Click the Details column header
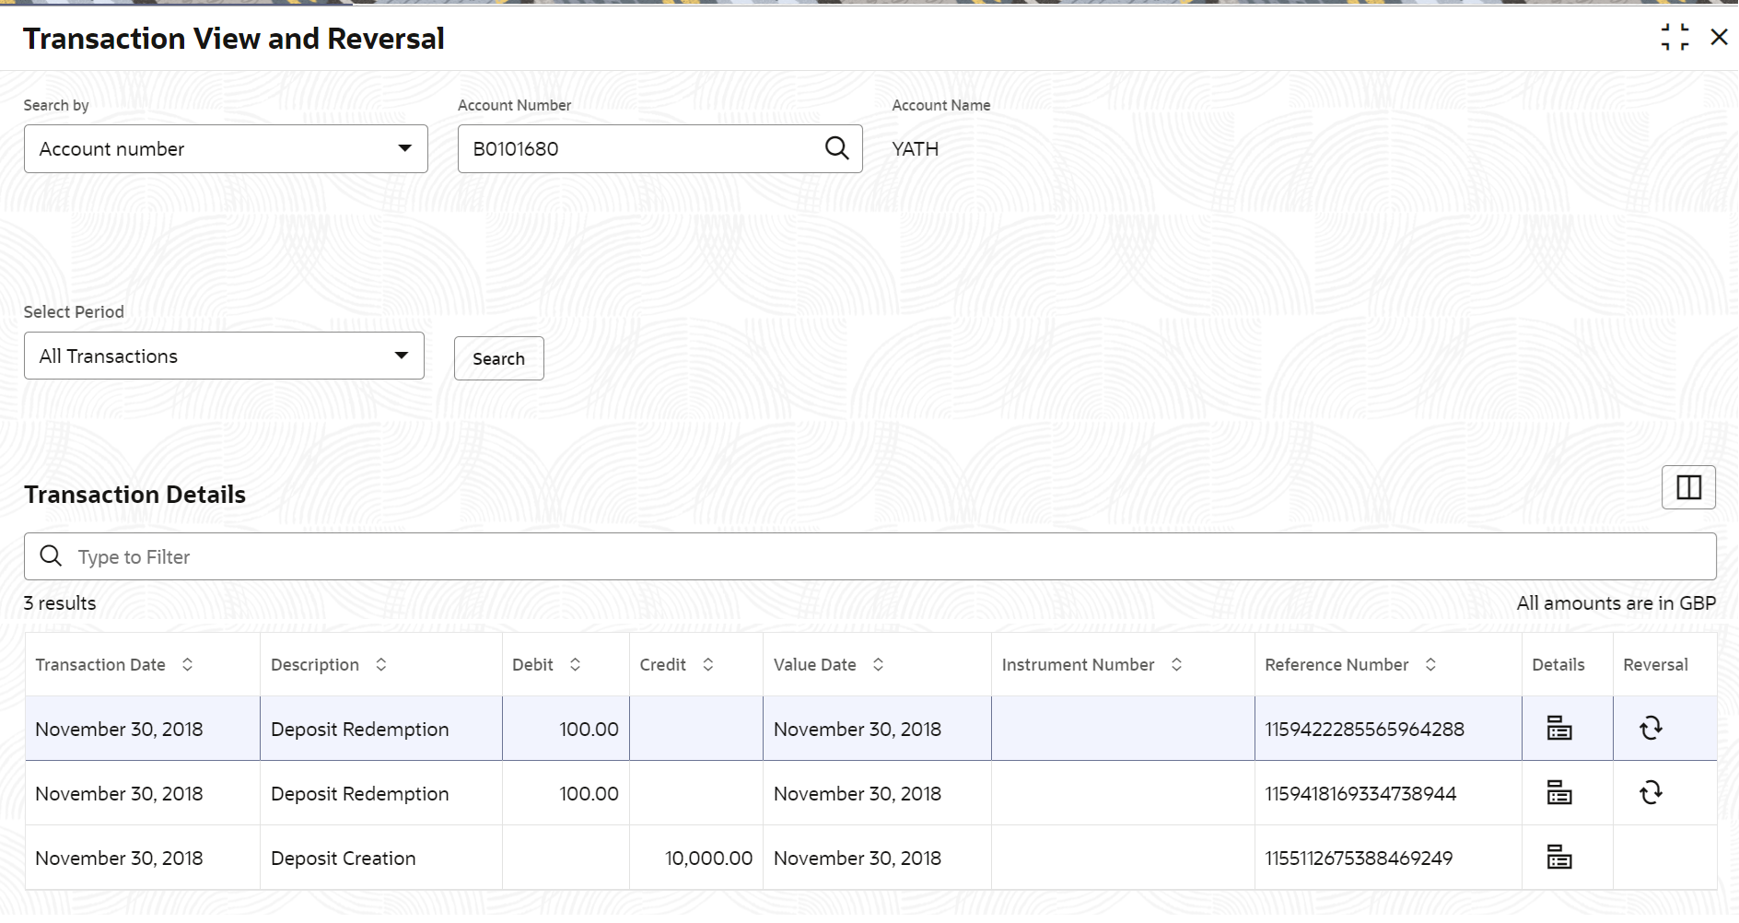The image size is (1739, 923). coord(1558,664)
